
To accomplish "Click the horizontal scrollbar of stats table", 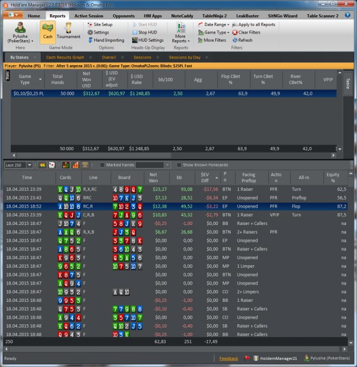I will [94, 155].
